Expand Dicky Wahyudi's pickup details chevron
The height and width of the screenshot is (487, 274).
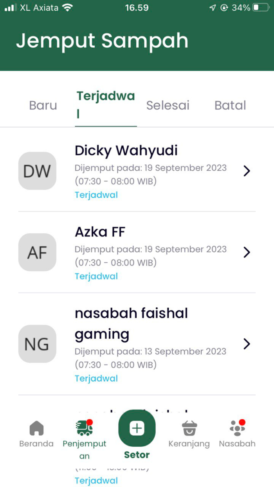(247, 171)
